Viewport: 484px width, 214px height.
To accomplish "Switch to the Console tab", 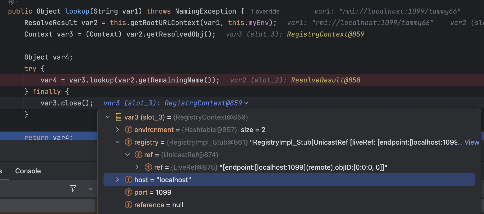I will pos(28,171).
